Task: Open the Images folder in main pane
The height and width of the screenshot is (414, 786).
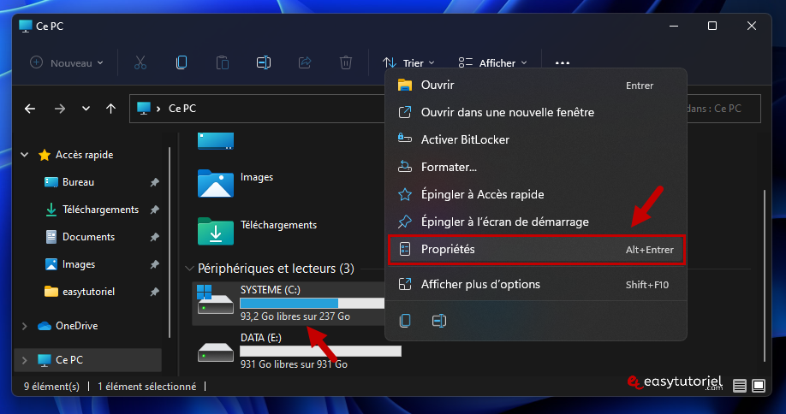Action: 216,183
